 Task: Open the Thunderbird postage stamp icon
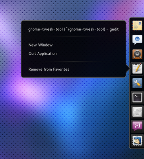137,141
